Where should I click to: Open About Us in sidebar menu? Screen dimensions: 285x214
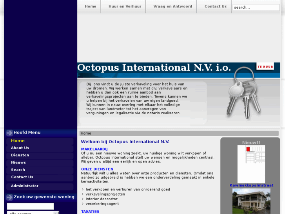point(40,148)
